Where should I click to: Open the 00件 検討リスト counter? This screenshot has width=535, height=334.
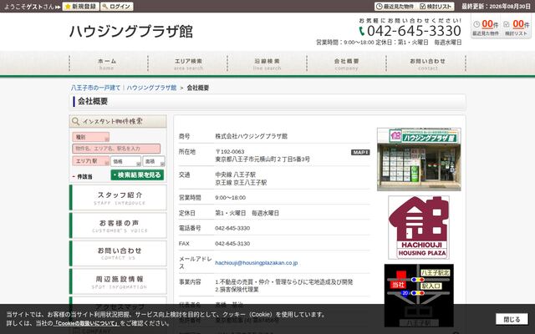pos(517,28)
